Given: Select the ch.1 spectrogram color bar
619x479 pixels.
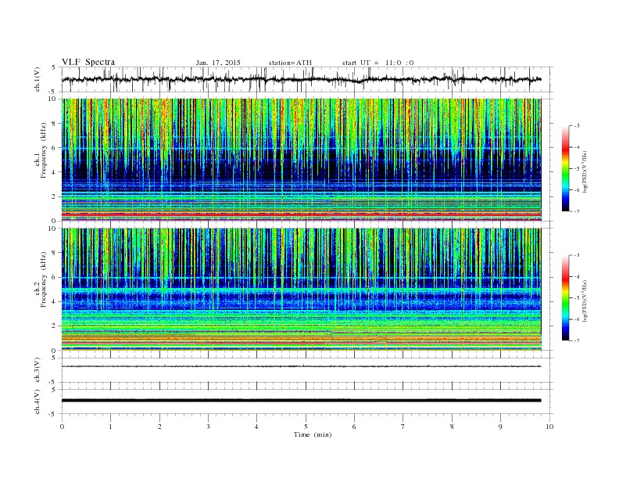Looking at the screenshot, I should click(565, 169).
